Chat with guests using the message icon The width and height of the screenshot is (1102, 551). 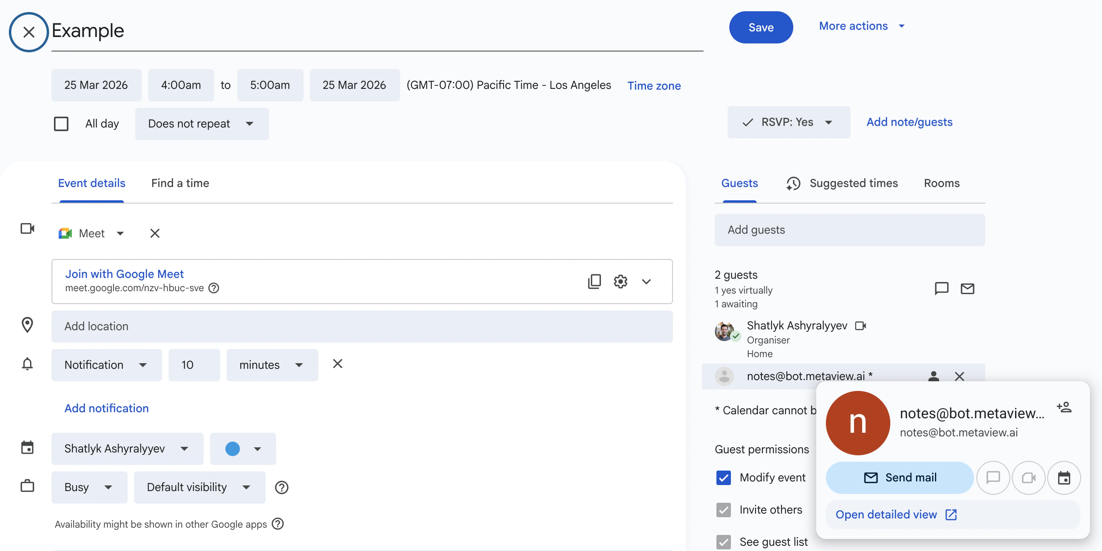941,288
